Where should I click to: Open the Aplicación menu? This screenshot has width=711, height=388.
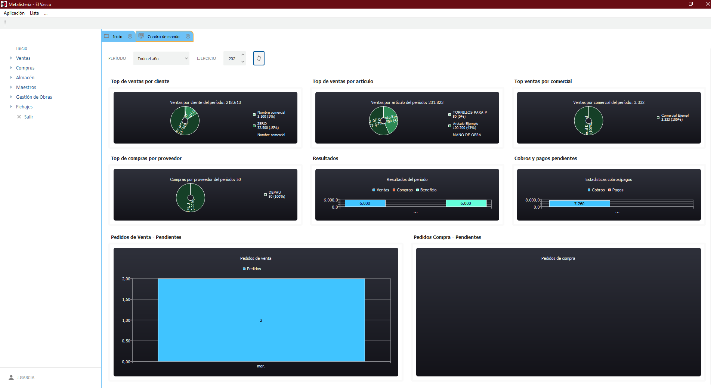(14, 13)
